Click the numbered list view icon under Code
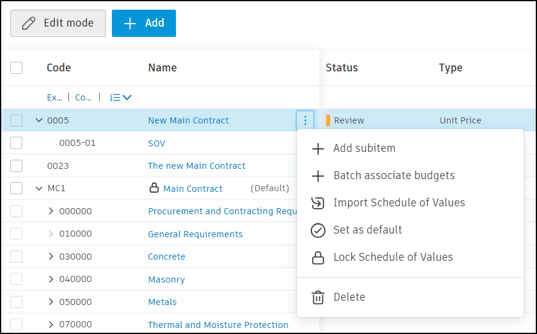537x334 pixels. pyautogui.click(x=116, y=97)
